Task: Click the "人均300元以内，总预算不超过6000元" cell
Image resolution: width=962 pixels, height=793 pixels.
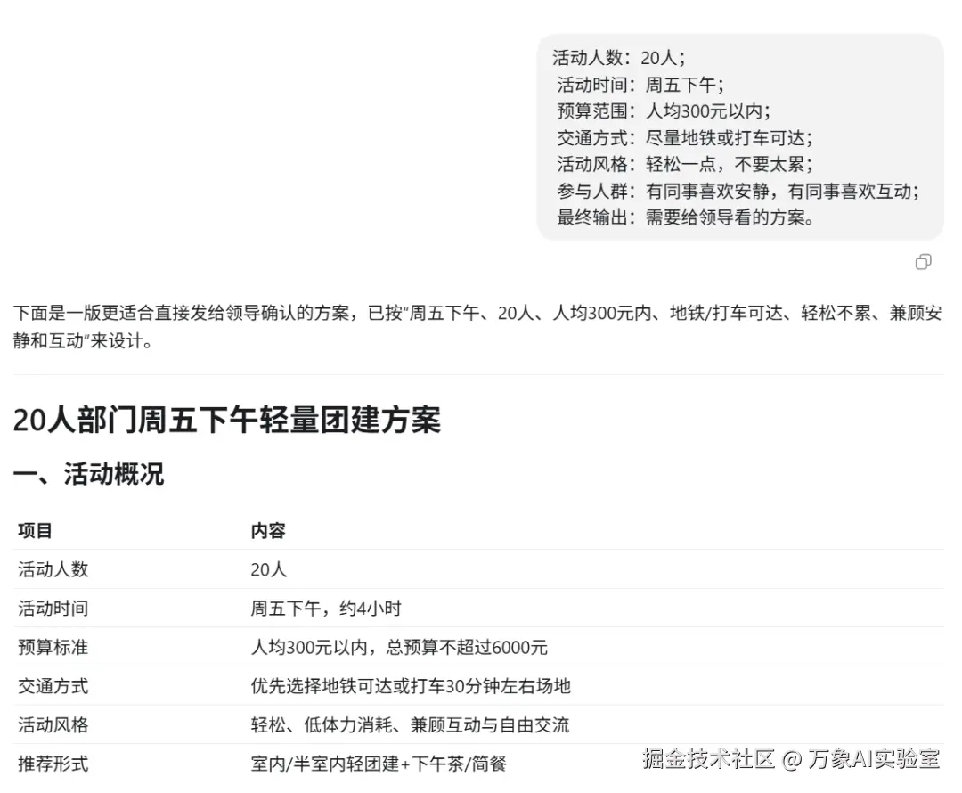Action: (x=399, y=647)
